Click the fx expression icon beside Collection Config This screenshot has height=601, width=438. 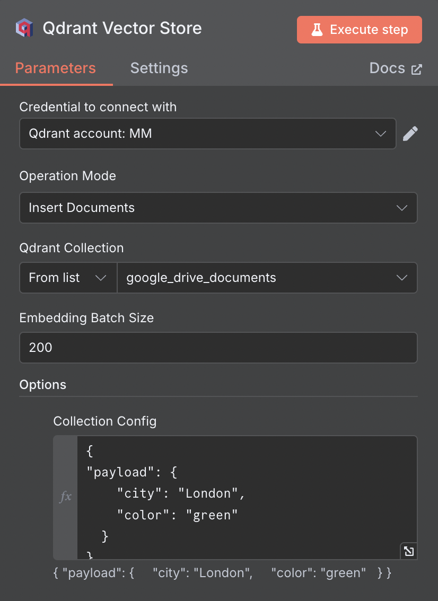66,497
